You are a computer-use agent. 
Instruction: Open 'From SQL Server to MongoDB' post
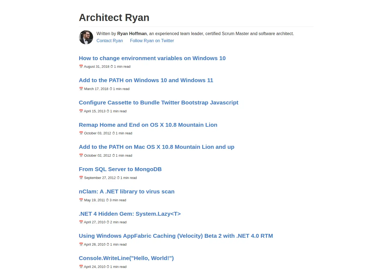pyautogui.click(x=120, y=169)
